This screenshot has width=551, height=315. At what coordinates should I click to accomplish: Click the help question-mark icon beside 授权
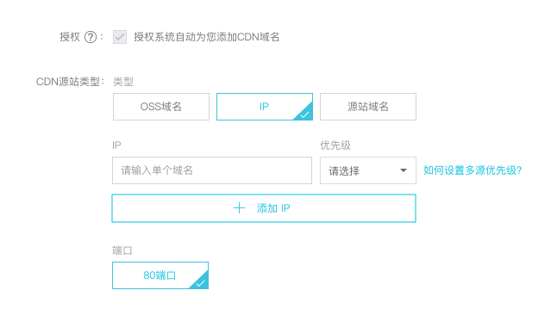(x=91, y=37)
